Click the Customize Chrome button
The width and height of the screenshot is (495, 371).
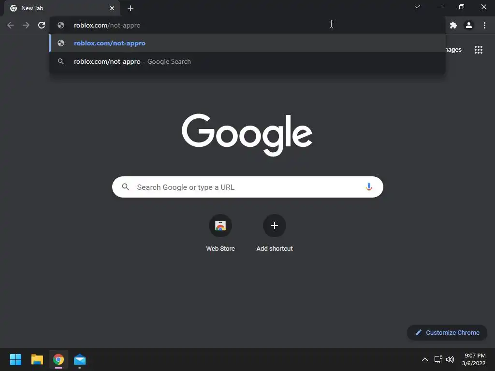coord(447,332)
